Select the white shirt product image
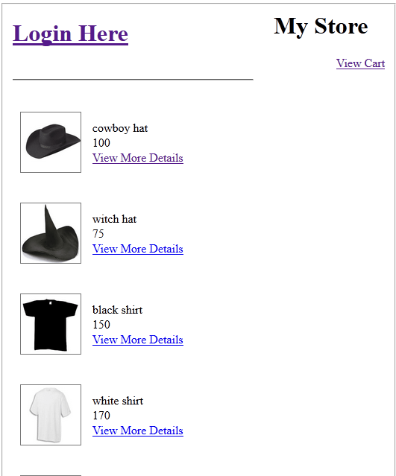 (x=51, y=415)
